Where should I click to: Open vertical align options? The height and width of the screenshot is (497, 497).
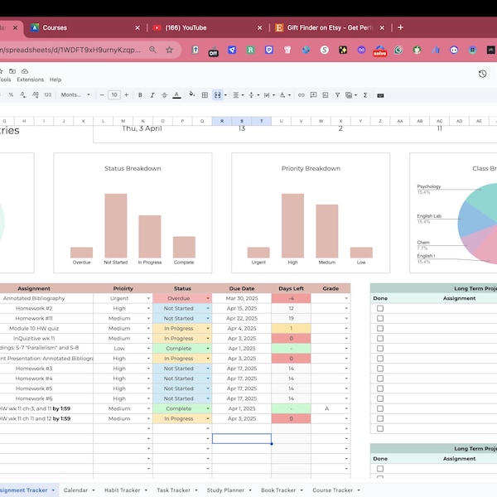[254, 95]
